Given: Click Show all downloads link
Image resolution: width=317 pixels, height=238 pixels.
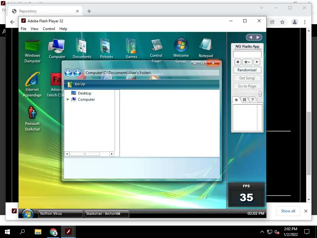Looking at the screenshot, I should (x=288, y=211).
